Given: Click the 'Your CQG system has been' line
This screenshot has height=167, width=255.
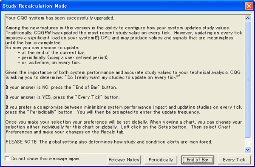Looking at the screenshot, I should pos(59,18).
